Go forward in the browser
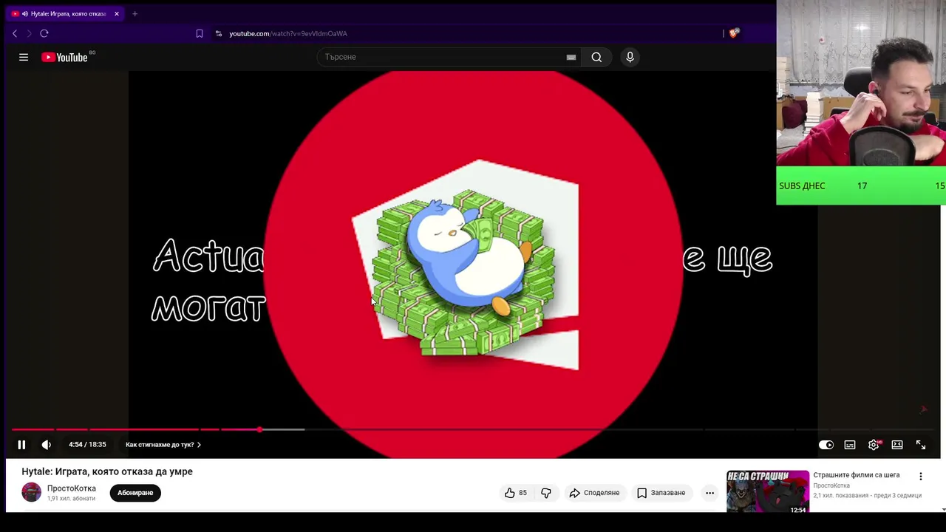Viewport: 946px width, 532px height. 30,33
